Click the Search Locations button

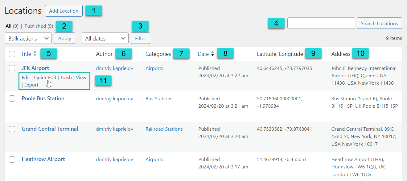(379, 23)
